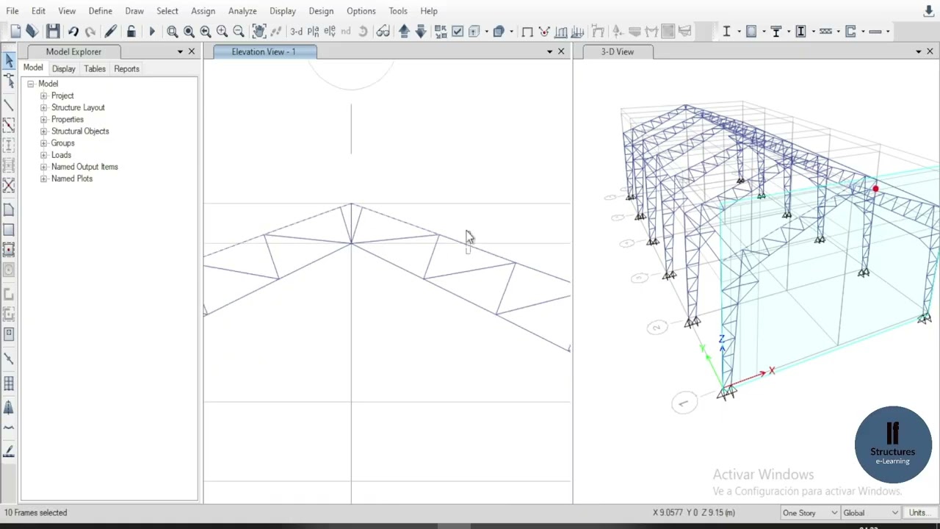Switch to Tables tab in Model Explorer
Screen dimensions: 940x529
(95, 68)
